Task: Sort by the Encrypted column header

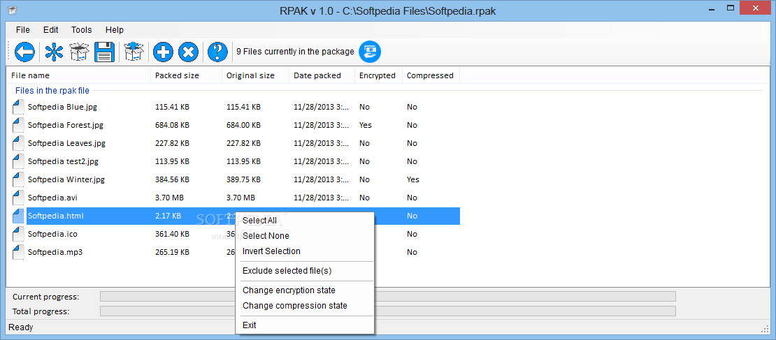Action: coord(379,75)
